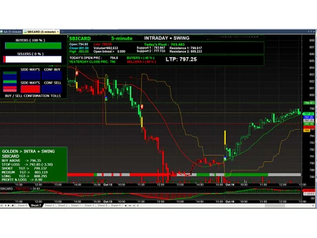Click SHORT TGT value line
The image size is (317, 238).
point(24,168)
